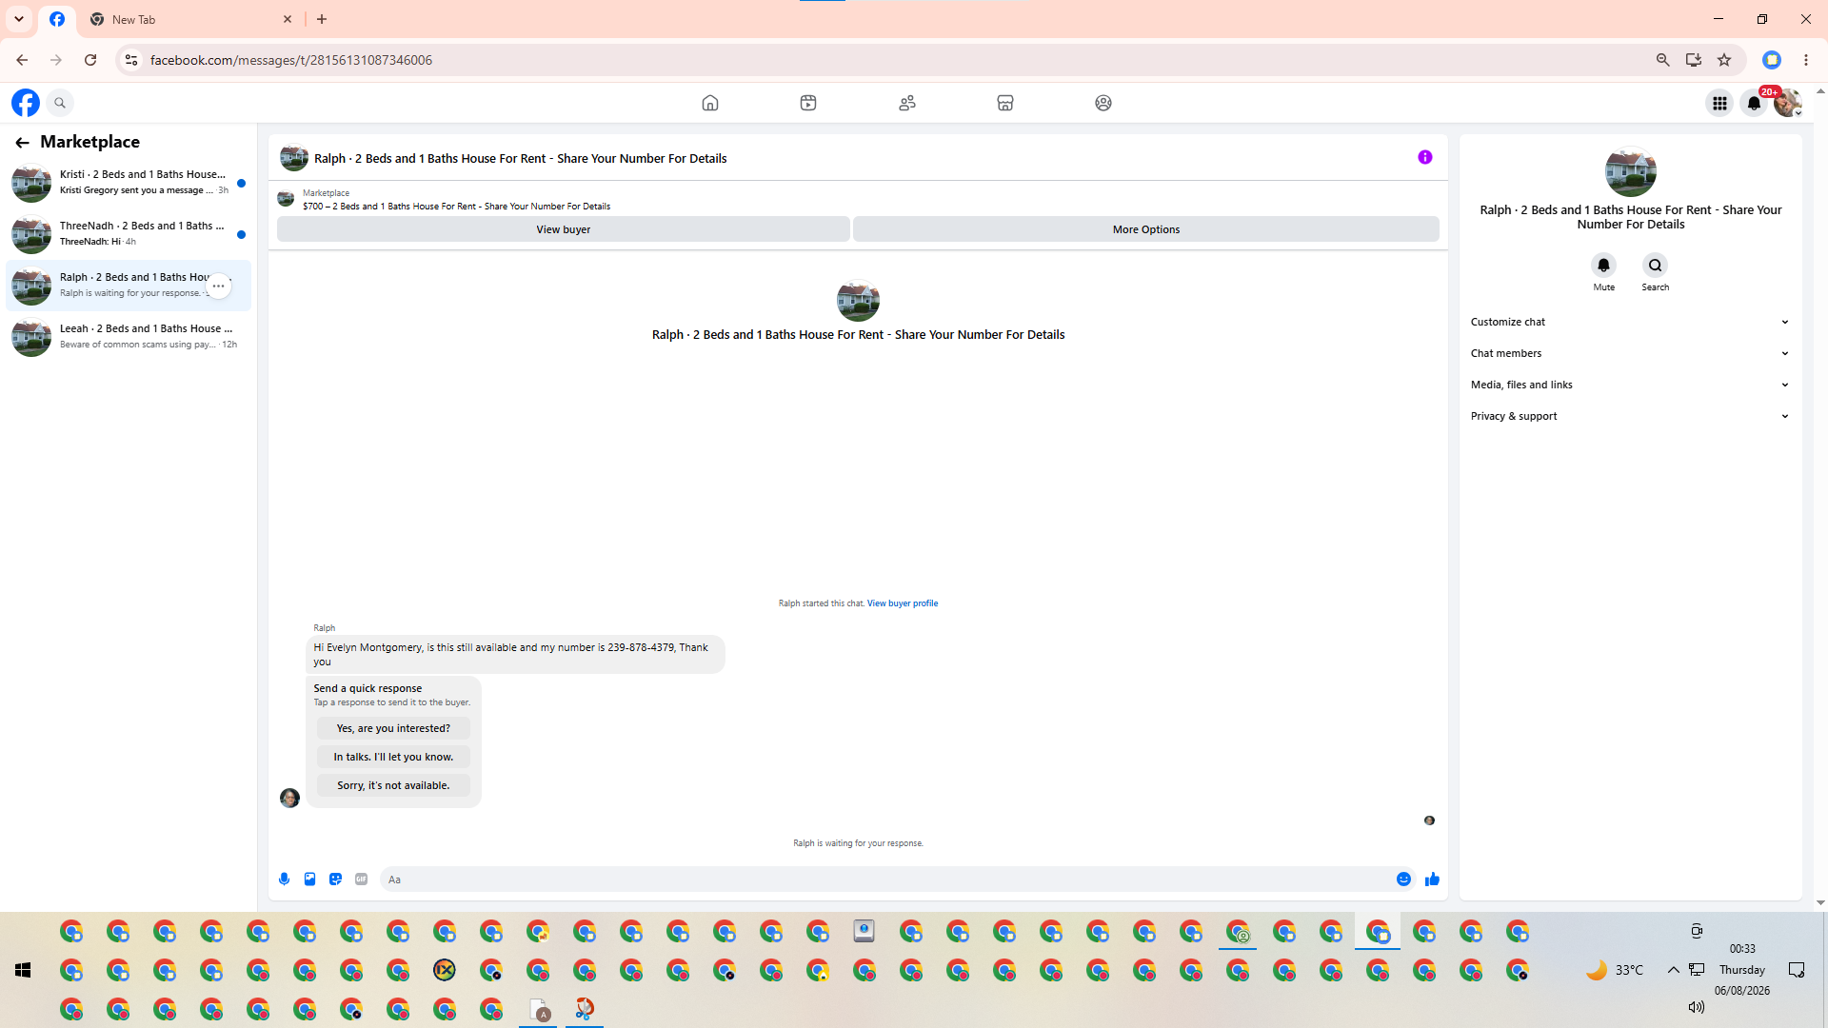The height and width of the screenshot is (1028, 1828).
Task: Open the tab search dropdown arrow
Action: [x=19, y=19]
